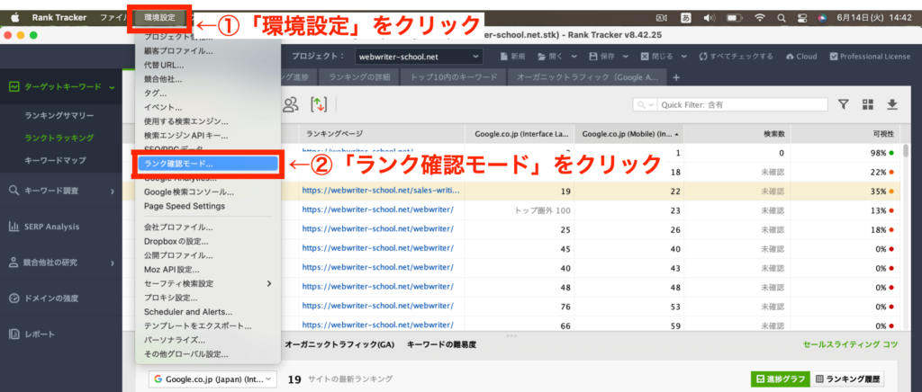This screenshot has height=392, width=922.
Task: Switch to オーガニックトラフィック (Google A... tab
Action: point(588,77)
